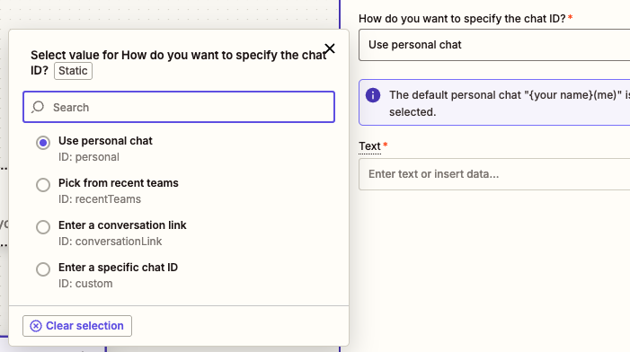This screenshot has width=630, height=352.
Task: Select the Pick from recent teams radio button
Action: tap(43, 185)
